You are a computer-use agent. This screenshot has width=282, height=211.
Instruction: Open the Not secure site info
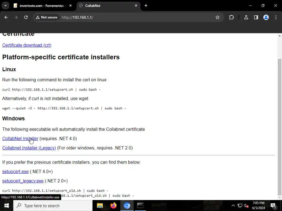point(47,17)
